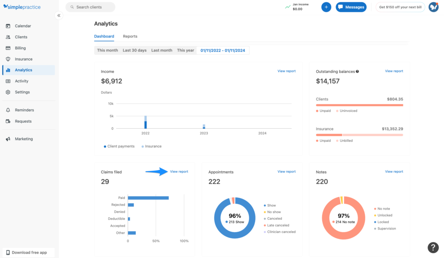
Task: Click in the Search clients field
Action: pos(90,7)
